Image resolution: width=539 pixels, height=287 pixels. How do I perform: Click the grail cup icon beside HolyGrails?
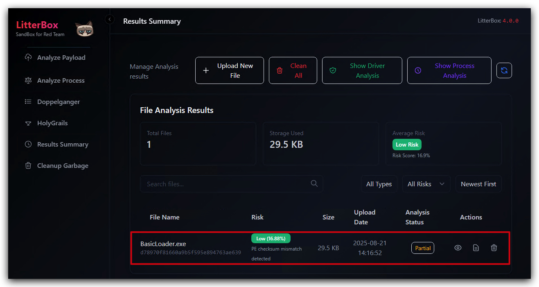28,123
